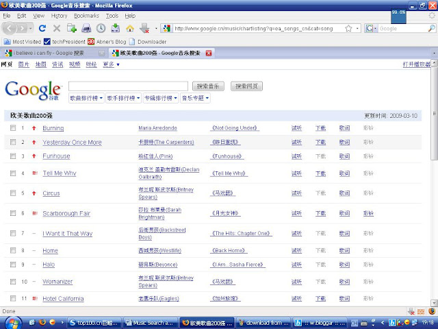Tick the checkbox for Burning
Screen dimensions: 438x329
[x=13, y=128]
